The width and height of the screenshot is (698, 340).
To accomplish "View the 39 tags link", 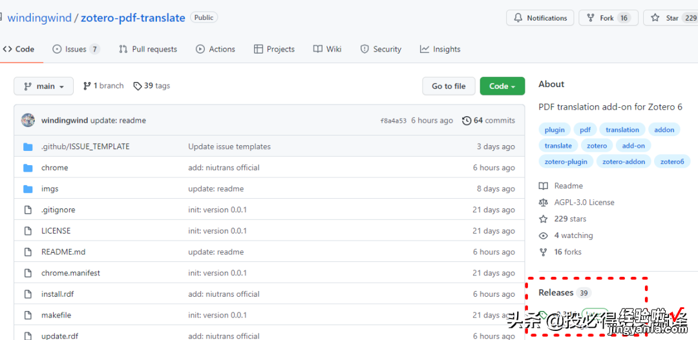I will tap(152, 86).
